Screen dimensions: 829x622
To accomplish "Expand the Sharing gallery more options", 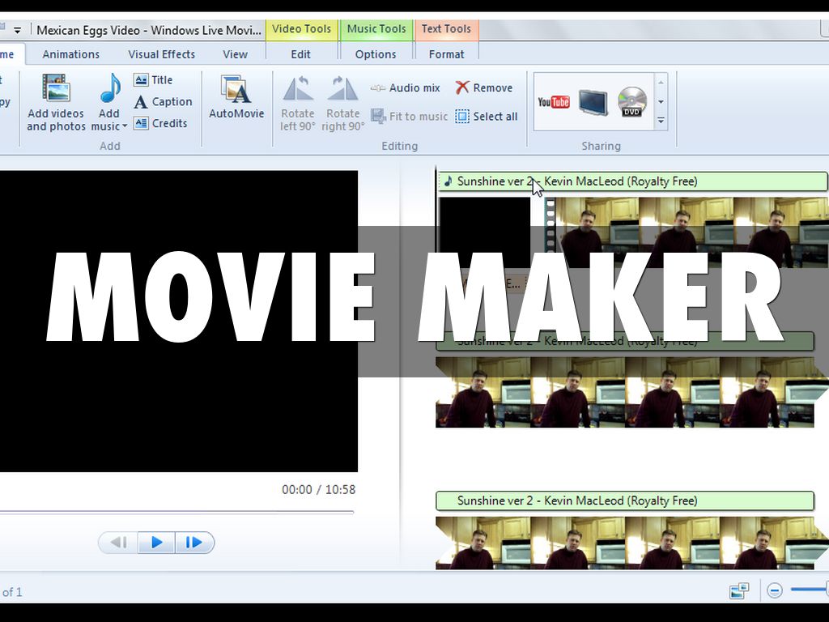I will 661,121.
